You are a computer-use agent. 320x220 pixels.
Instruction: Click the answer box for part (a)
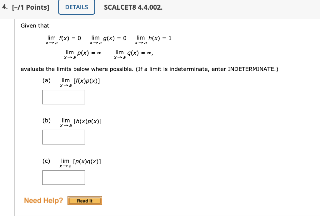(63, 97)
